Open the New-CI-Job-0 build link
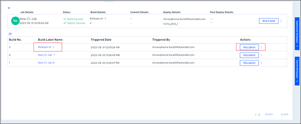This screenshot has height=124, width=301. click(x=46, y=63)
